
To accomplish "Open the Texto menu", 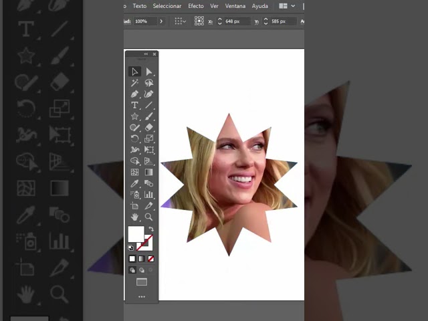I will pos(140,6).
